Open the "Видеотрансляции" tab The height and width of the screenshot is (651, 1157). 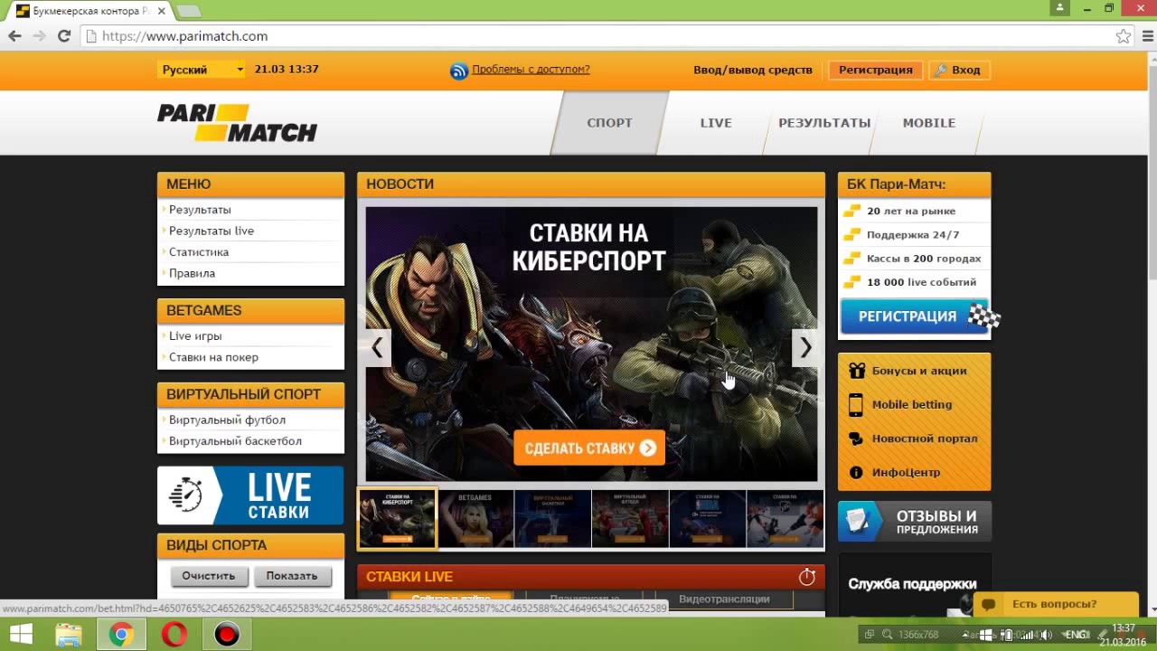pos(724,599)
